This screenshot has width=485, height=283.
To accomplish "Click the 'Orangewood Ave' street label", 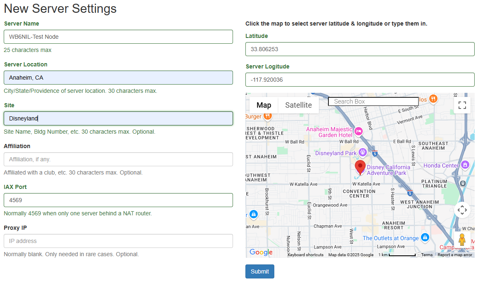I will coord(330,205).
